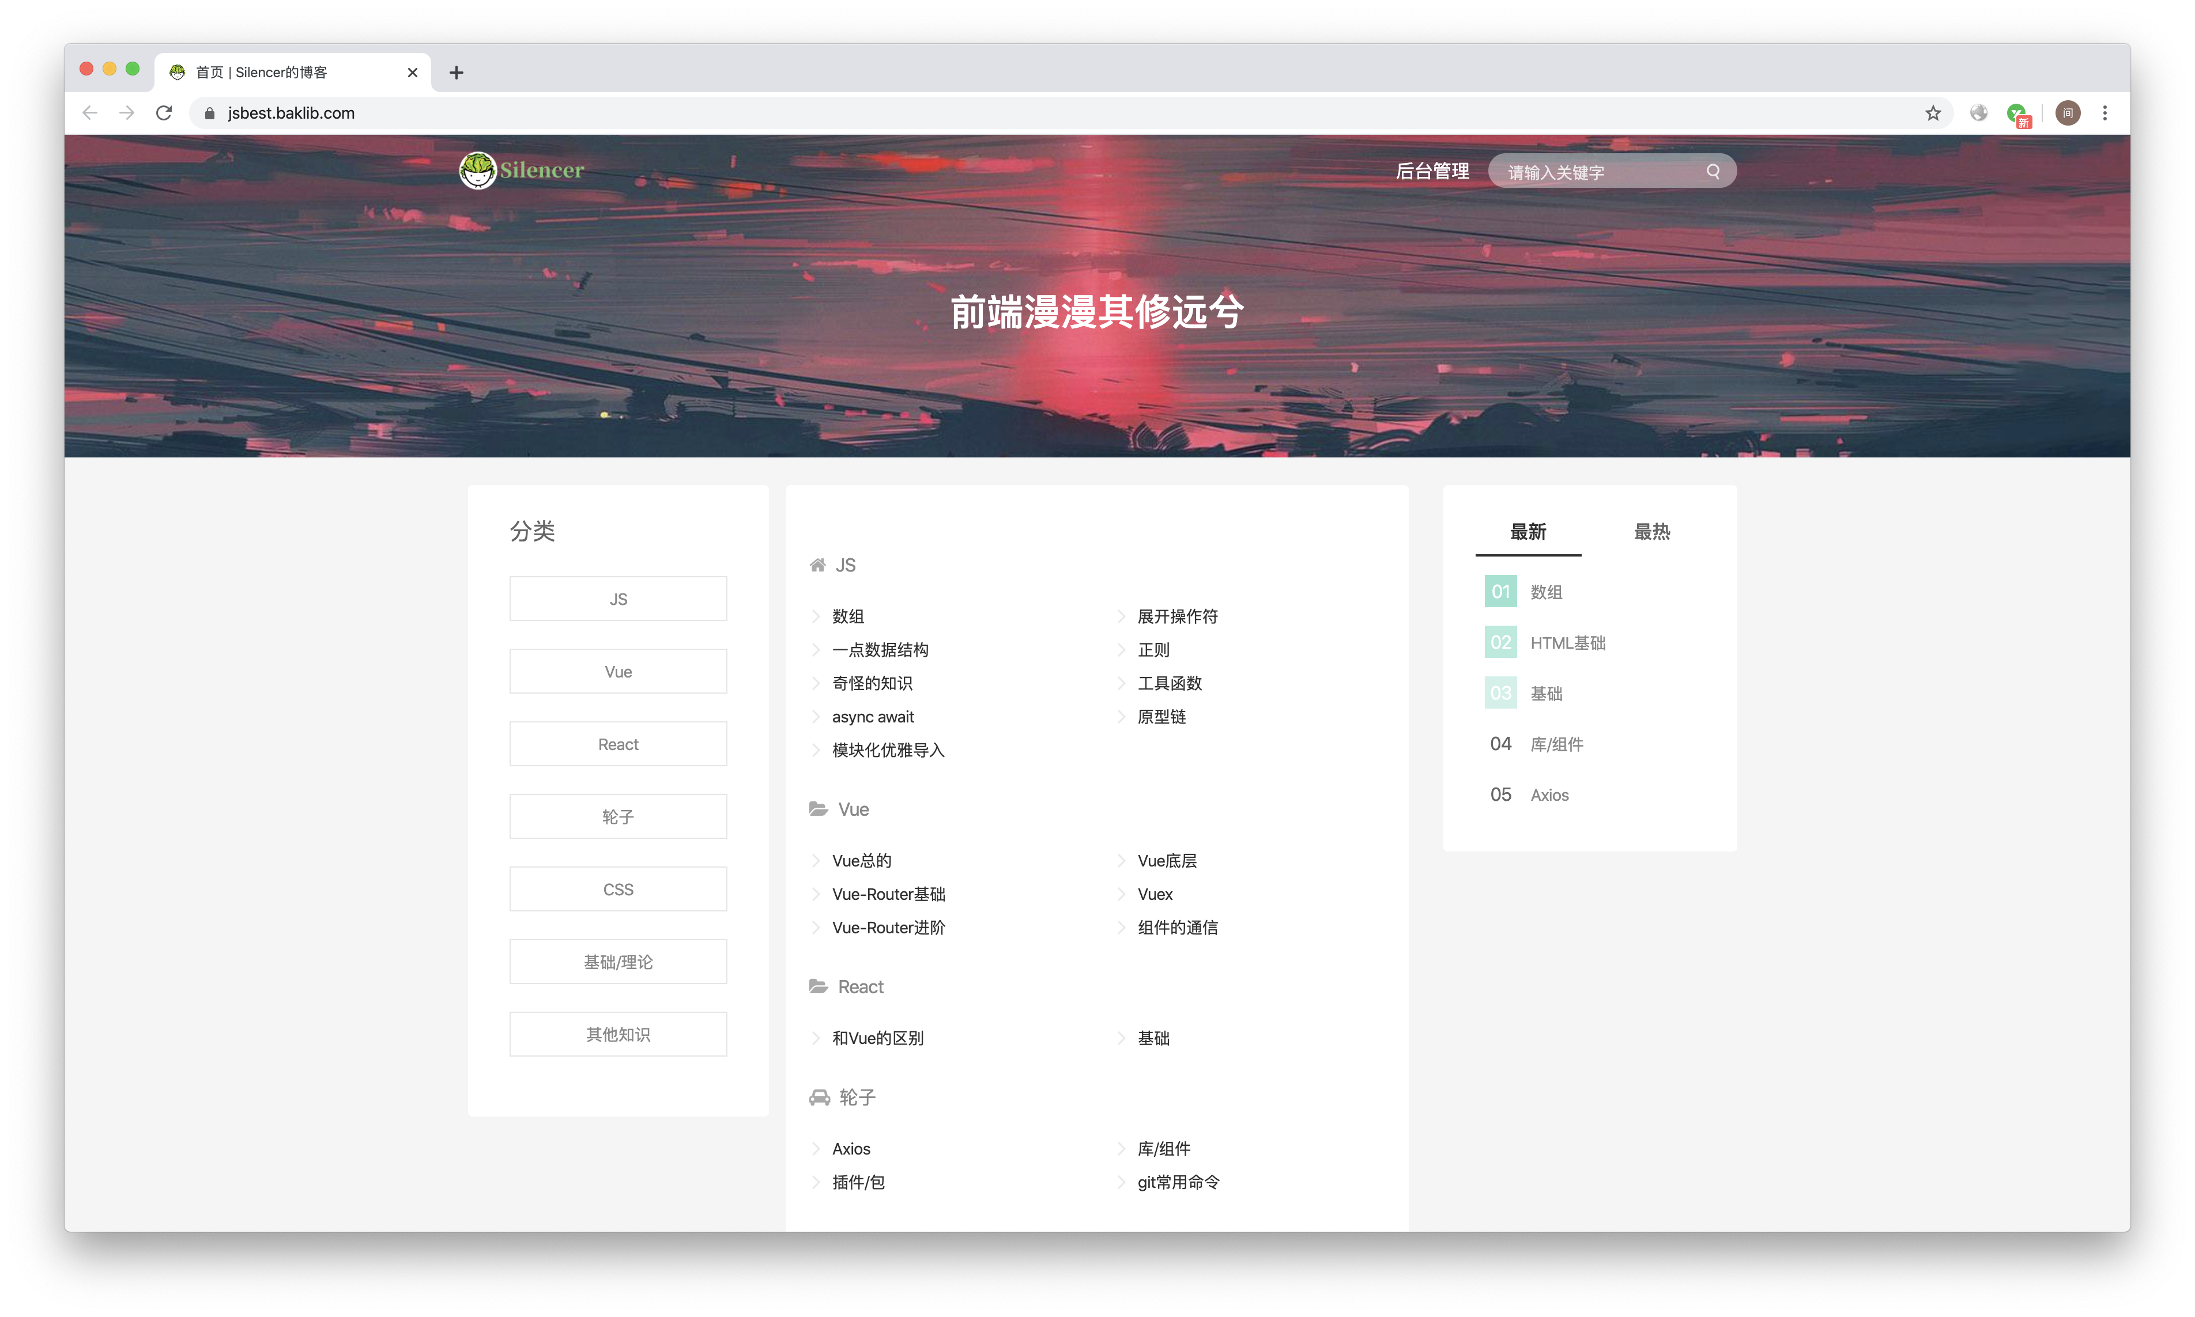
Task: Select the CSS category button
Action: pos(618,890)
